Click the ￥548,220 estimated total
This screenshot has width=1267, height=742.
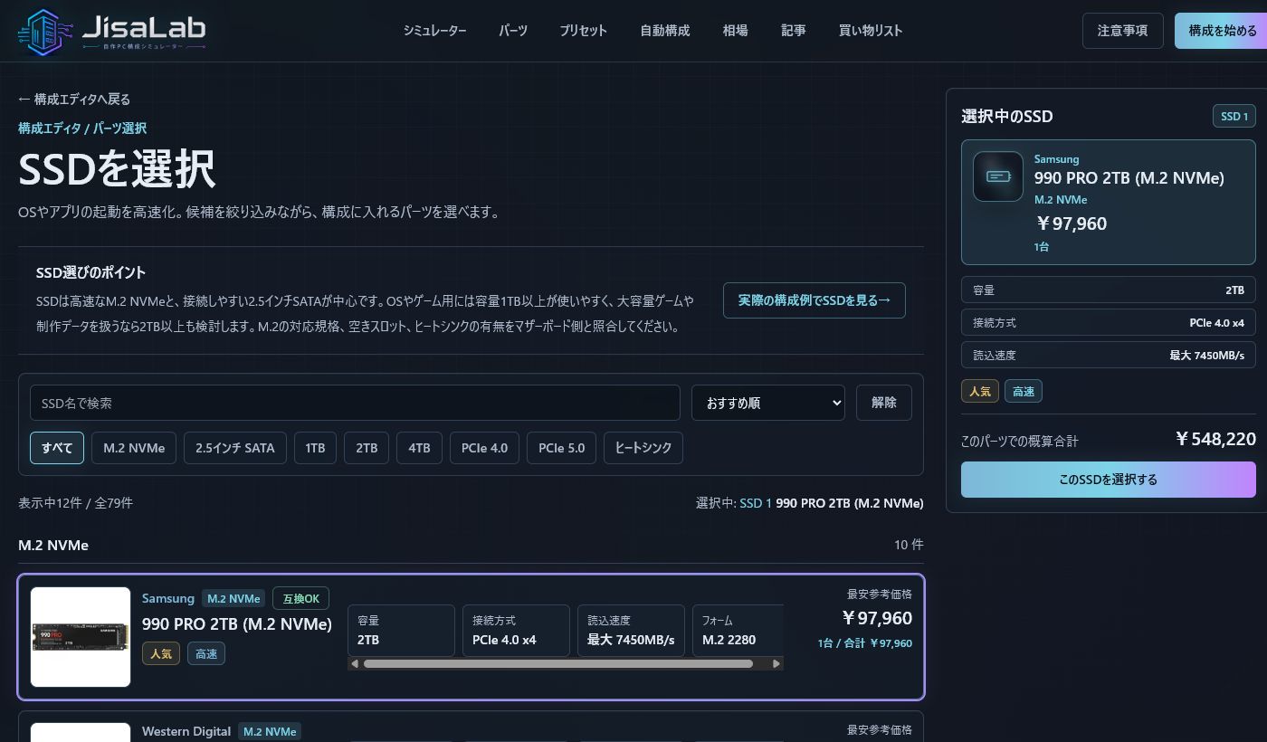[1215, 439]
